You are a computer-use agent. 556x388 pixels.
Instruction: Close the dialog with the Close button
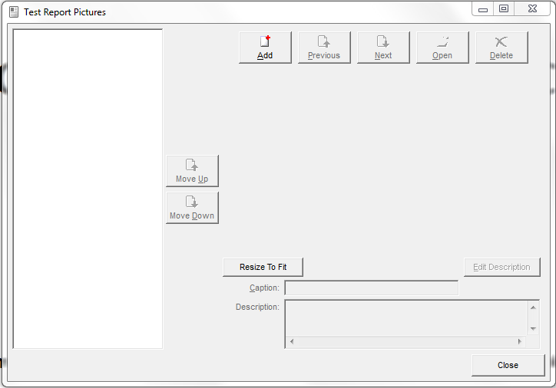point(508,365)
